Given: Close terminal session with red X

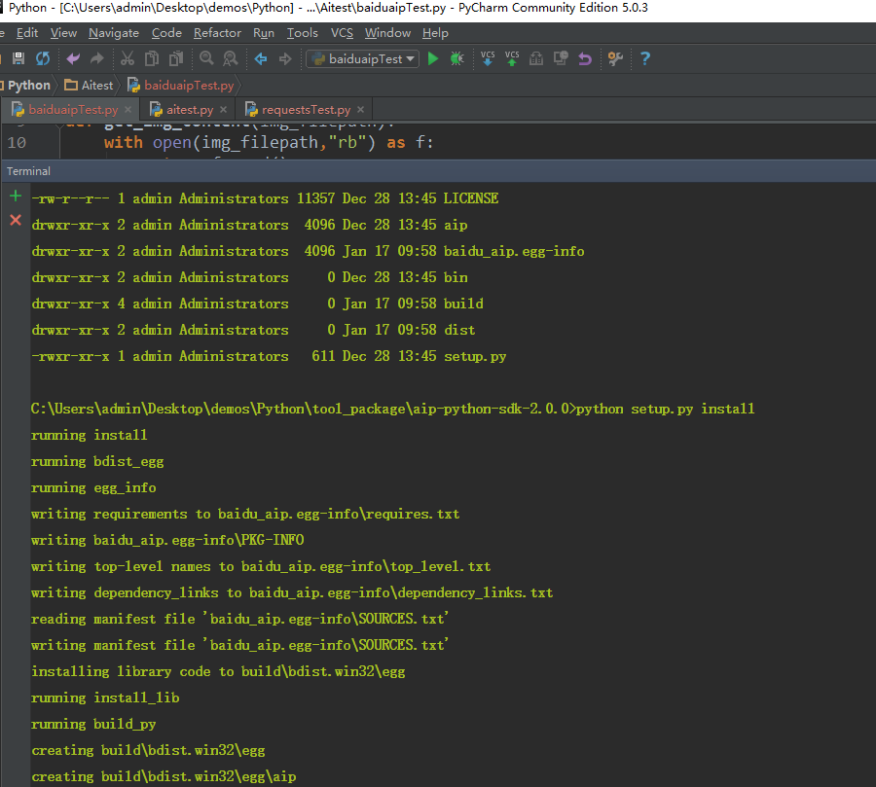Looking at the screenshot, I should coord(15,221).
